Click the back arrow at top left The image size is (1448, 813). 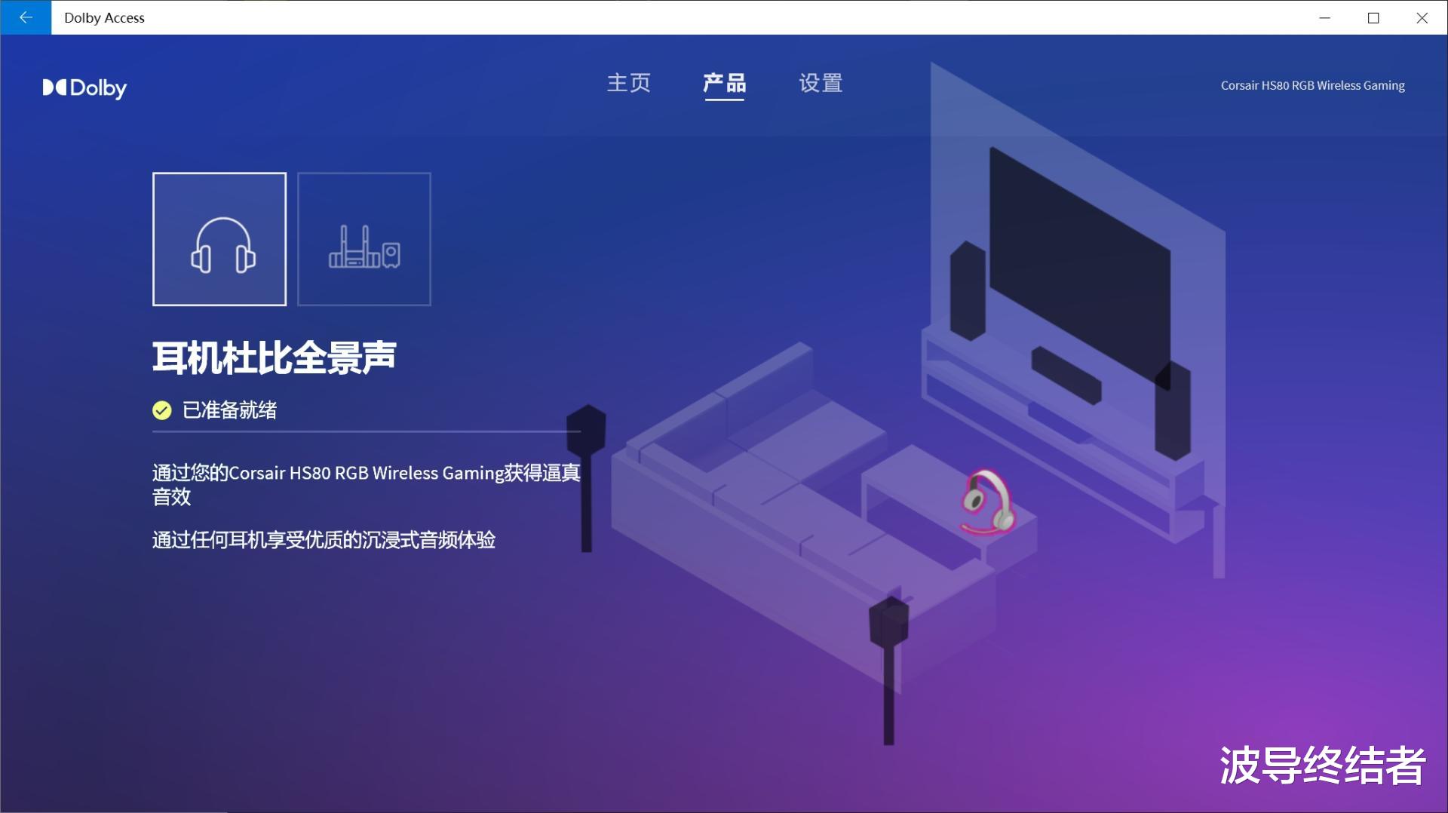[x=25, y=17]
